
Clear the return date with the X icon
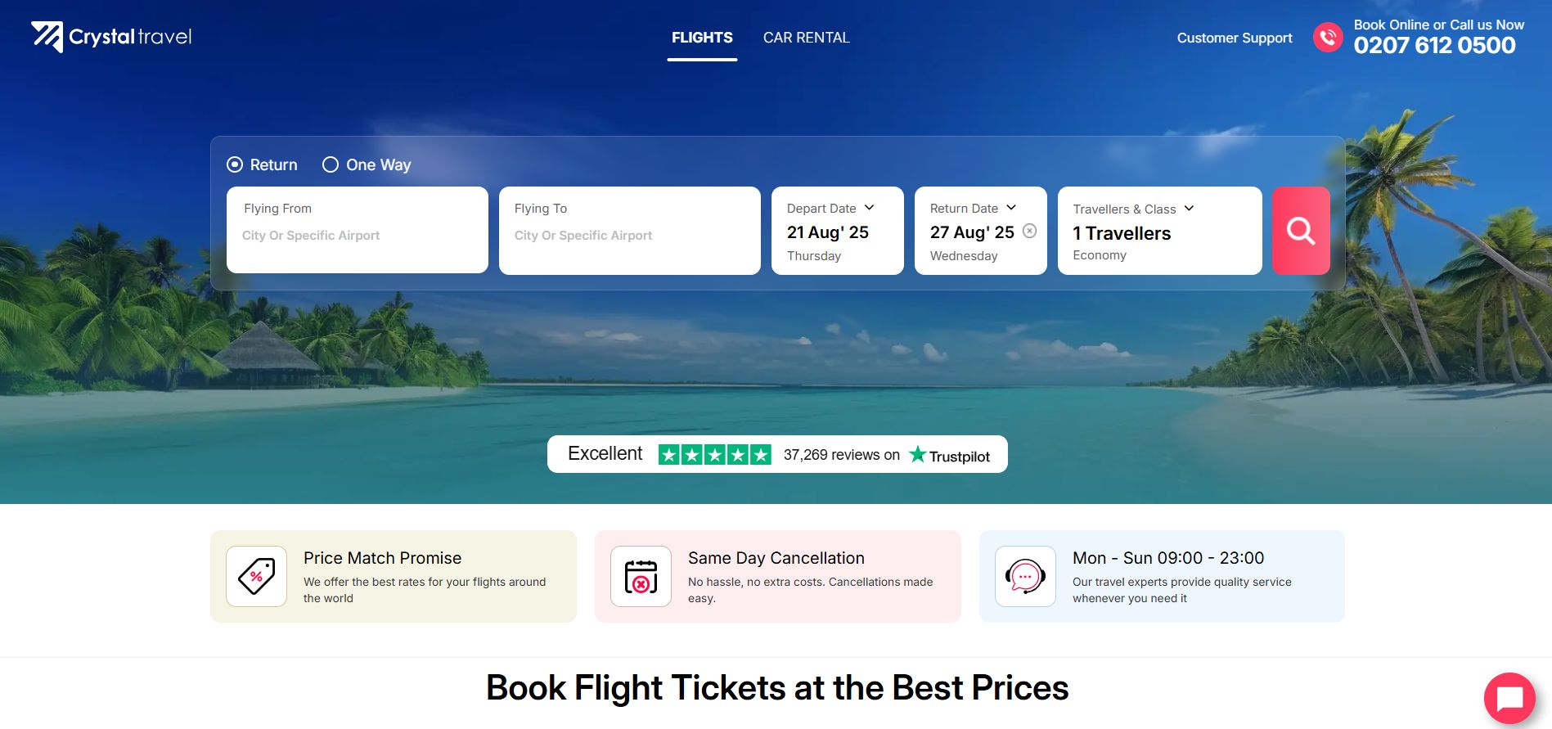(1030, 231)
